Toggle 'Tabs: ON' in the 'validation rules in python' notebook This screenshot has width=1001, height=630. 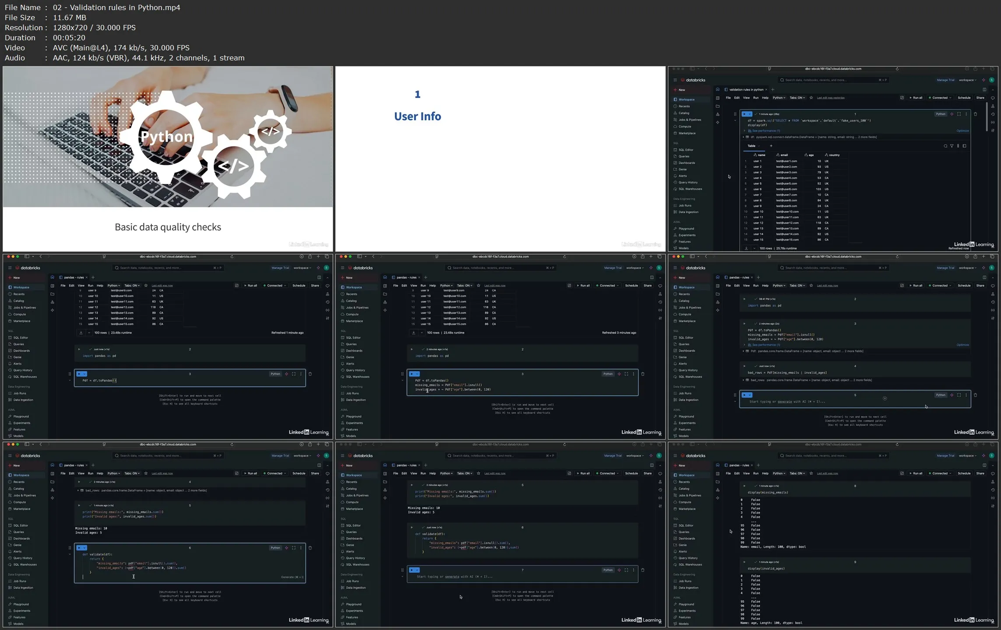click(x=797, y=98)
